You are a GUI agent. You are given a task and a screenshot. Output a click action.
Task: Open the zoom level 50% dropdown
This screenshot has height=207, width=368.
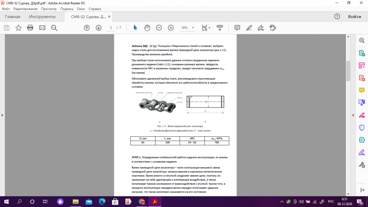click(x=187, y=28)
